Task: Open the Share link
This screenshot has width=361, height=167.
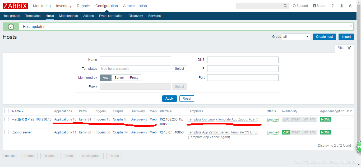Action: [319, 6]
